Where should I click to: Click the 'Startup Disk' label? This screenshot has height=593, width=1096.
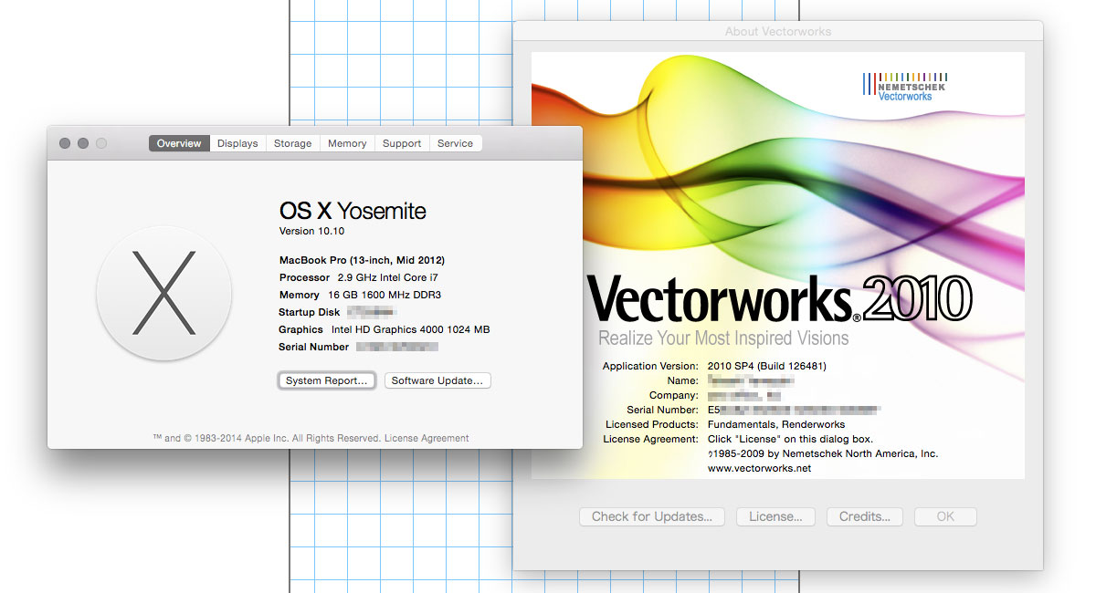[310, 312]
